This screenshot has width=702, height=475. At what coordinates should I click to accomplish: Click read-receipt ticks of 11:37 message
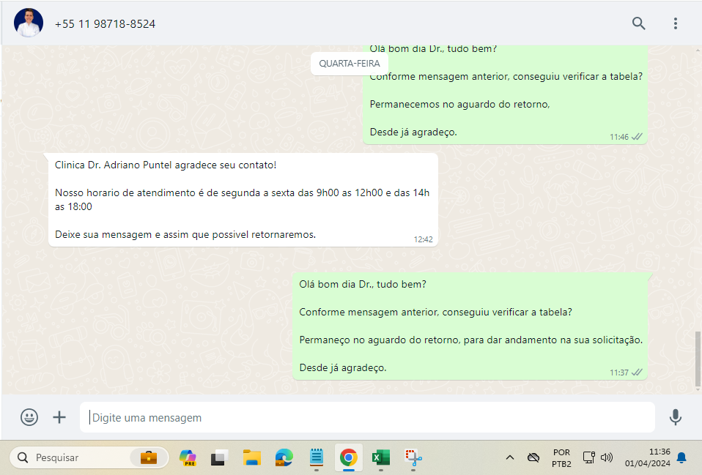pyautogui.click(x=637, y=373)
